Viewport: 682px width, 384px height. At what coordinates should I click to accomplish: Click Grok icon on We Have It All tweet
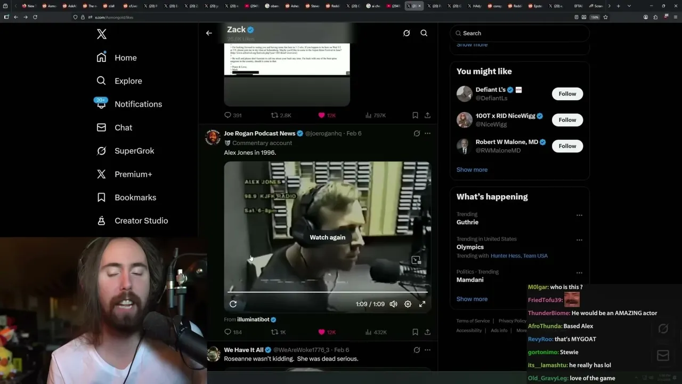(417, 350)
